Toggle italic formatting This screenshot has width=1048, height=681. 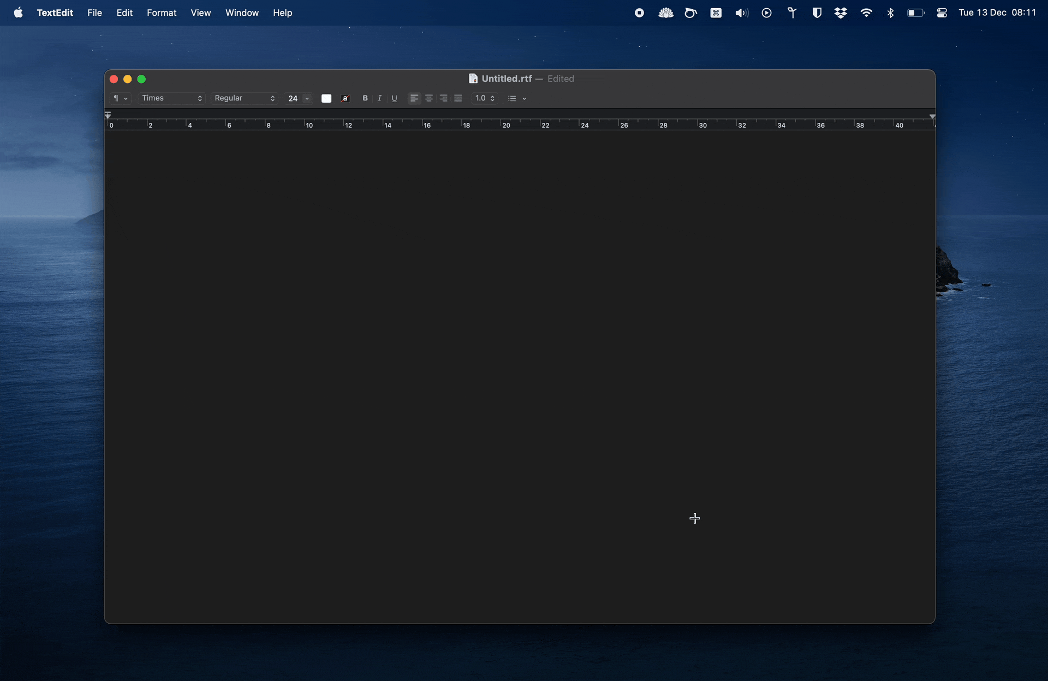pyautogui.click(x=379, y=98)
